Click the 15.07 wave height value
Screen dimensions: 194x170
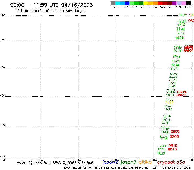tap(180, 34)
